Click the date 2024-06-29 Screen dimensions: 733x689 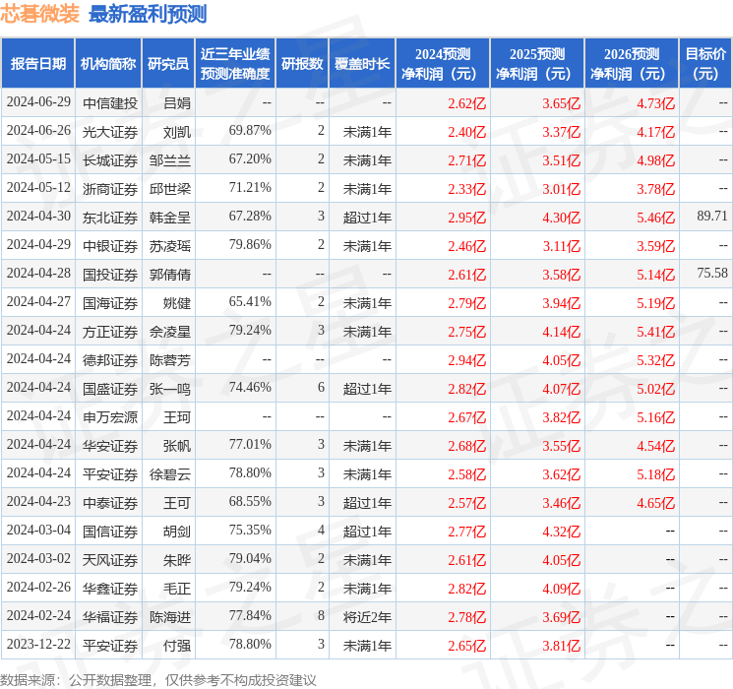(x=38, y=101)
